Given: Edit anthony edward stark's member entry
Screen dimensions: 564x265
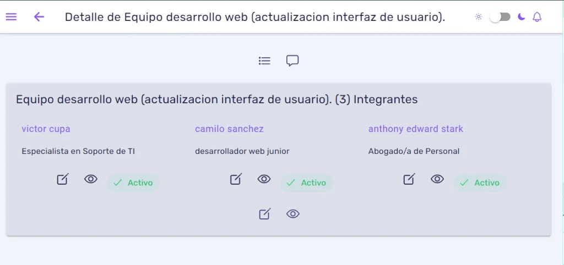Looking at the screenshot, I should click(409, 179).
